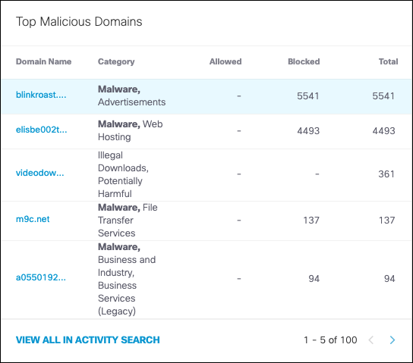Image resolution: width=413 pixels, height=363 pixels.
Task: Click the previous page chevron arrow
Action: [371, 340]
